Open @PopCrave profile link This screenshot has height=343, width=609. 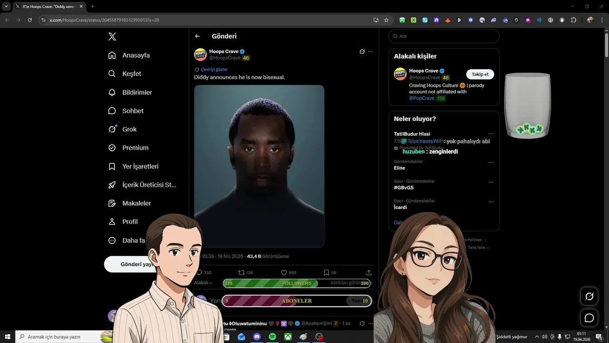(x=422, y=98)
